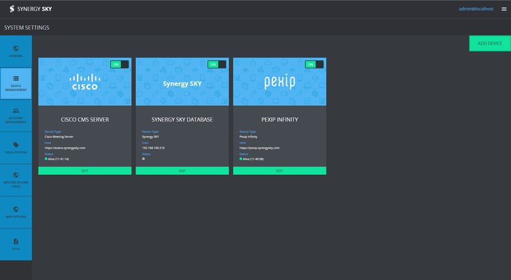Click status Alive (11:41:14)
Viewport: 511px width, 280px height.
[x=58, y=159]
